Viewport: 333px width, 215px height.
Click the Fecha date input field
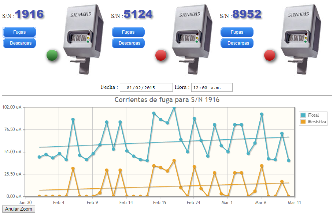pos(146,88)
